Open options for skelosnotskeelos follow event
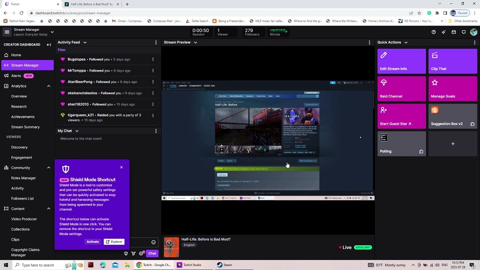Image resolution: width=480 pixels, height=270 pixels. 153,93
